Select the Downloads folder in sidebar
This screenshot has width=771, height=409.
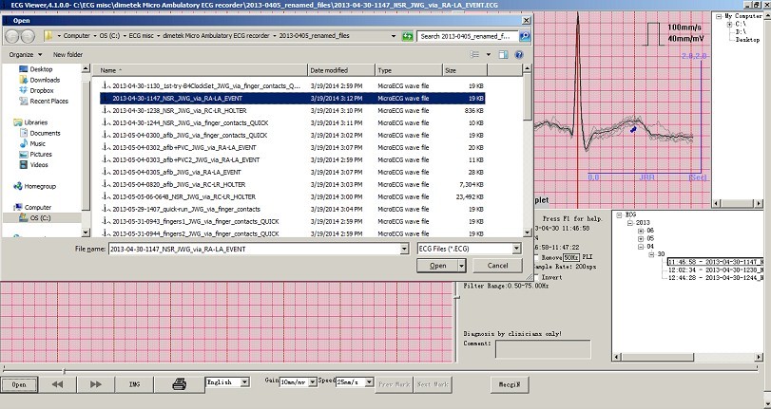[45, 80]
